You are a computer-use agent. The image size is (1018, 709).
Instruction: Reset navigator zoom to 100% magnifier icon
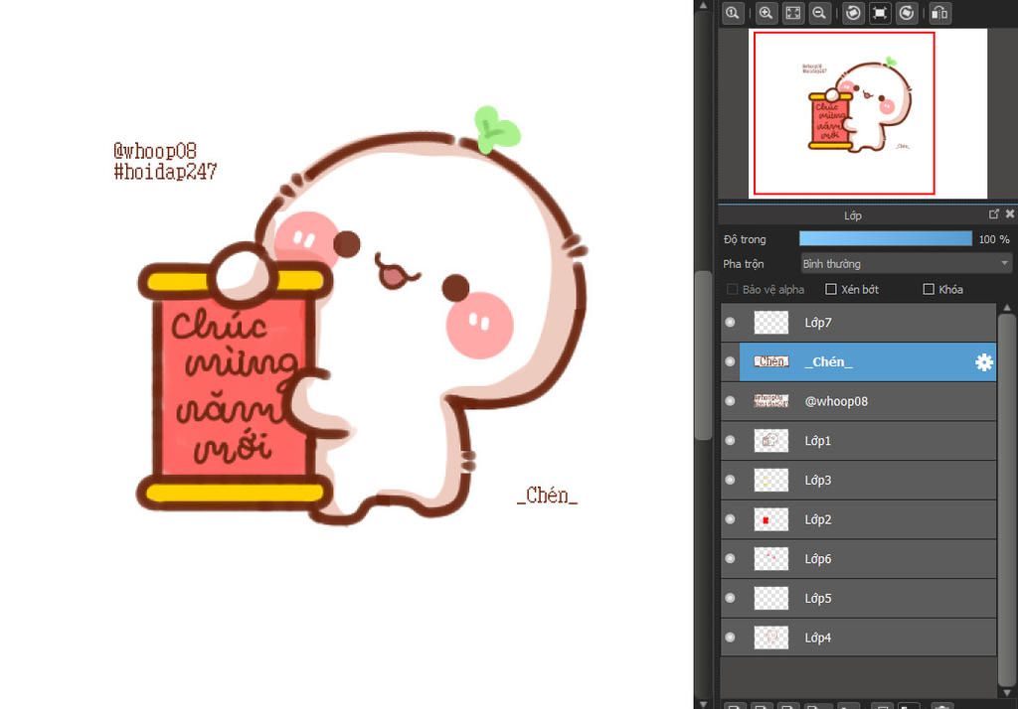click(x=733, y=13)
